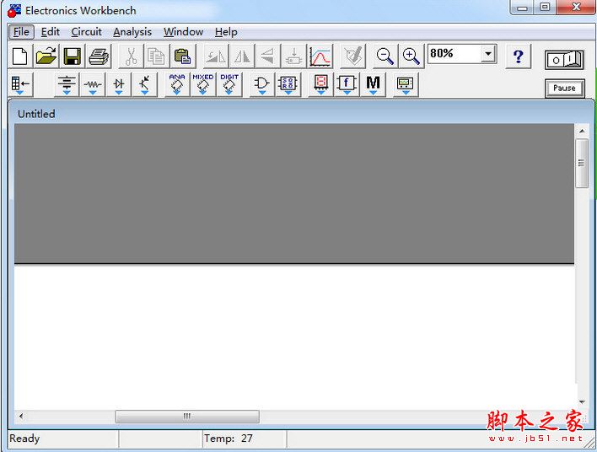Zoom out with minus magnifier
Image resolution: width=597 pixels, height=452 pixels.
(385, 56)
